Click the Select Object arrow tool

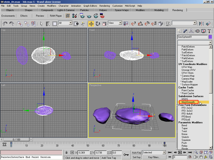[41, 24]
